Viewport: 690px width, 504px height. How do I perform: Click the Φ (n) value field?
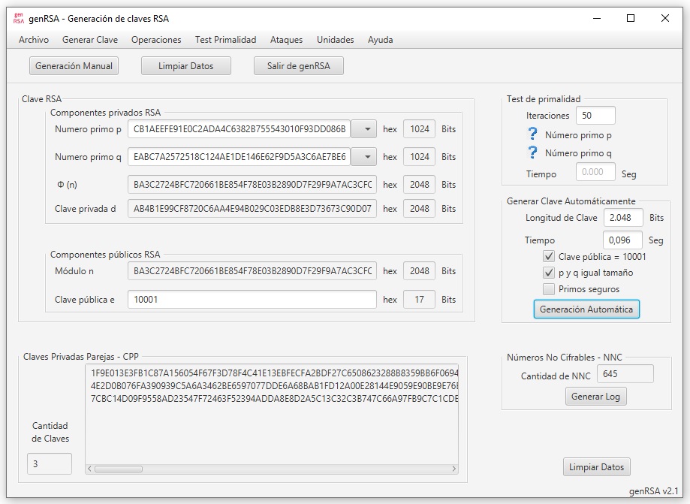(x=252, y=185)
